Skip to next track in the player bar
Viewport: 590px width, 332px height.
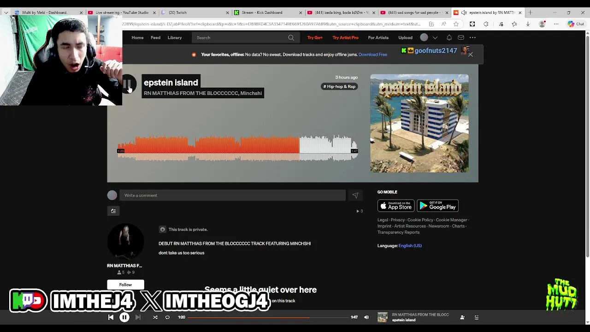[138, 317]
